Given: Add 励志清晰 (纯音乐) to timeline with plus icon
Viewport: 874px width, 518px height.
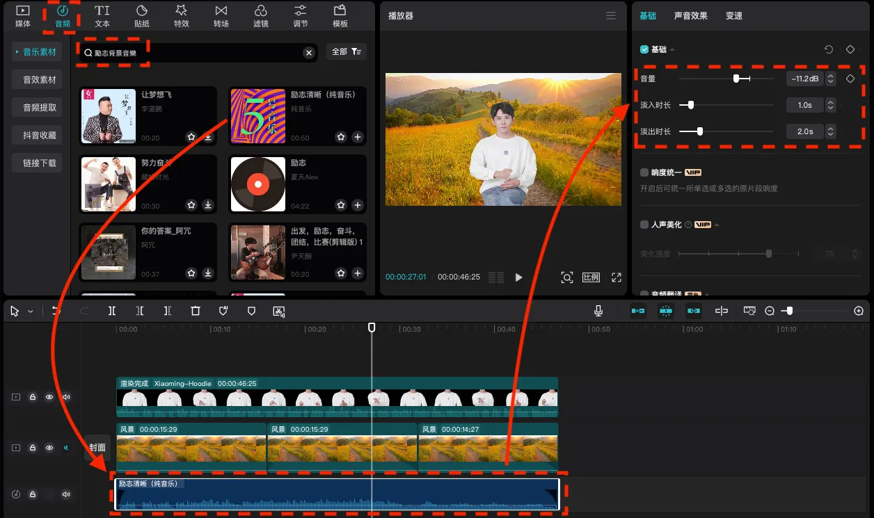Looking at the screenshot, I should (x=358, y=137).
